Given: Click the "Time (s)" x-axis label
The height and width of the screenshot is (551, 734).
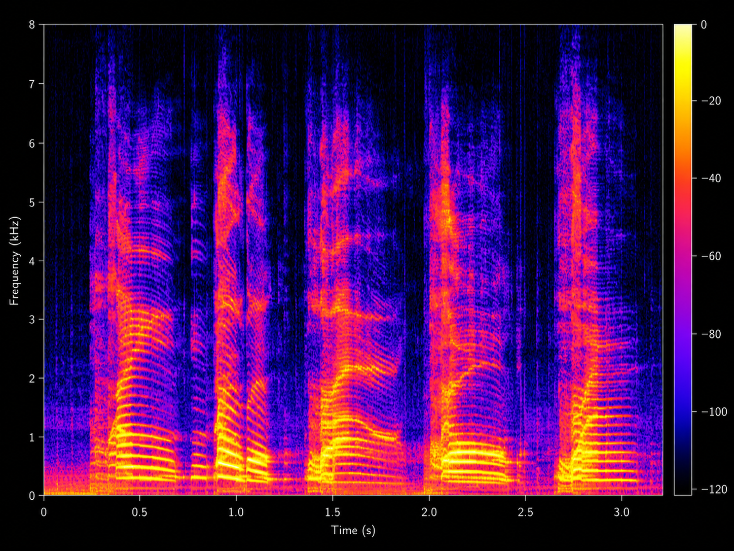Looking at the screenshot, I should (353, 531).
